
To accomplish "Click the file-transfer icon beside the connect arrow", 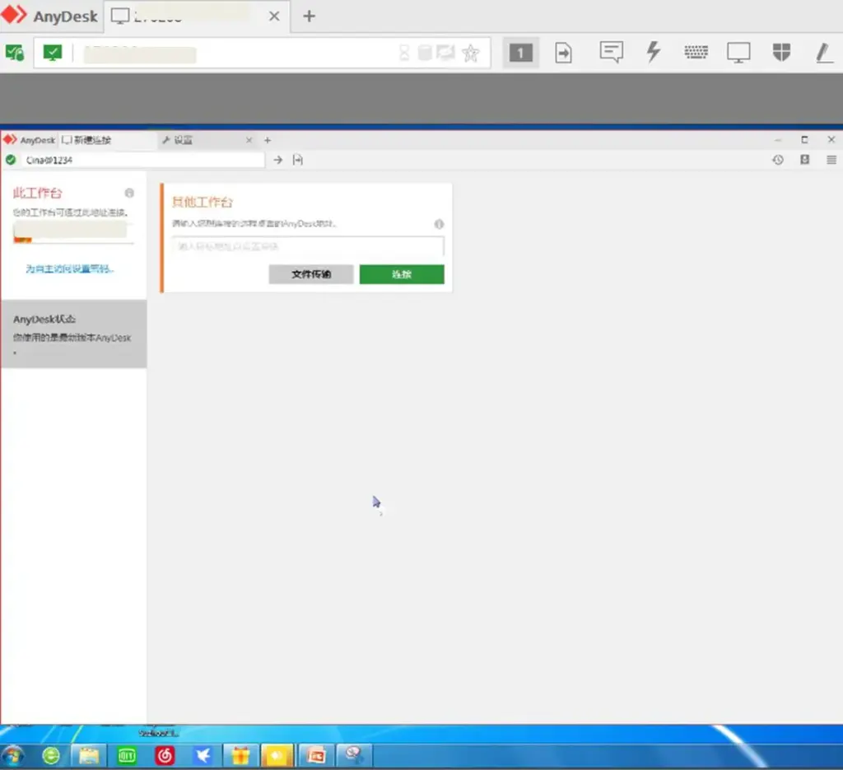I will coord(298,160).
